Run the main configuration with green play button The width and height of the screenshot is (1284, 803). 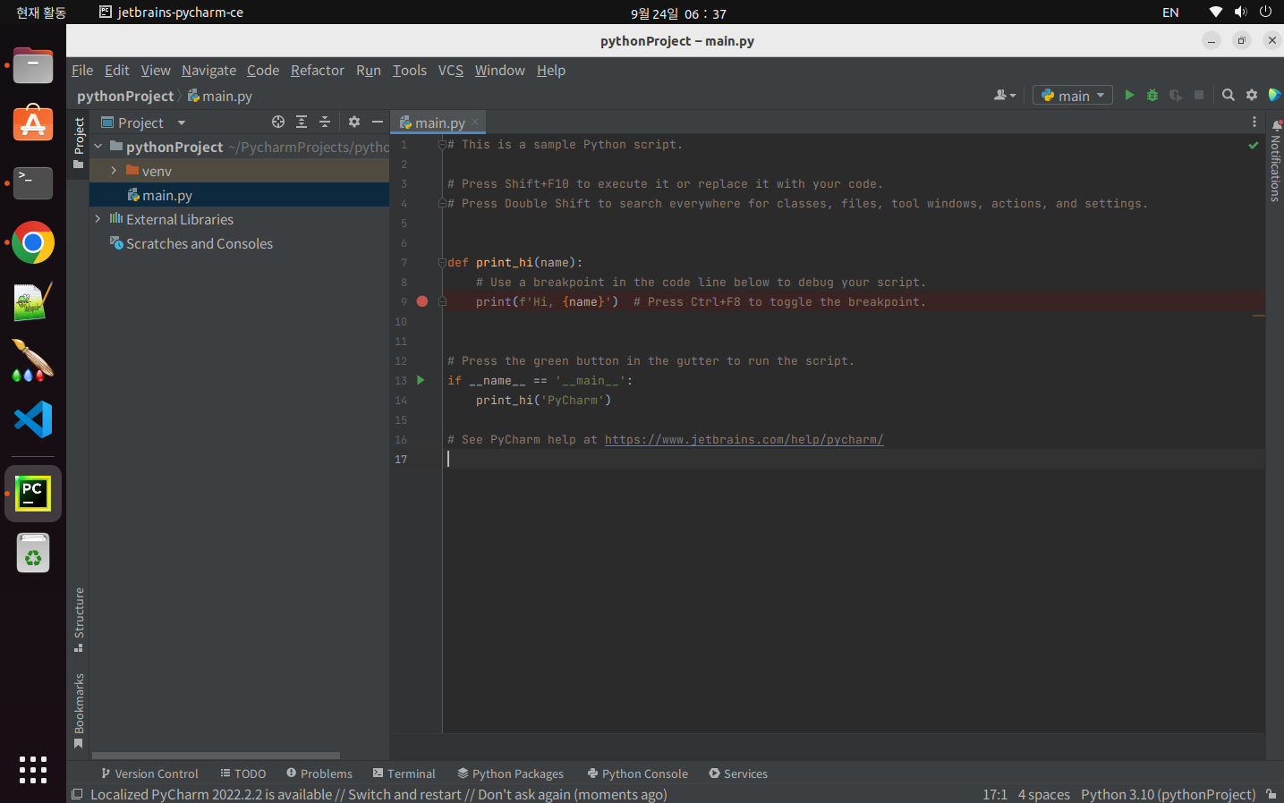click(x=1129, y=95)
